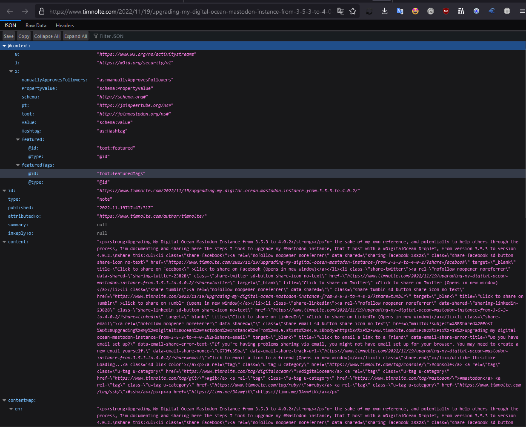Click the Copy button
The height and width of the screenshot is (427, 526).
(24, 36)
